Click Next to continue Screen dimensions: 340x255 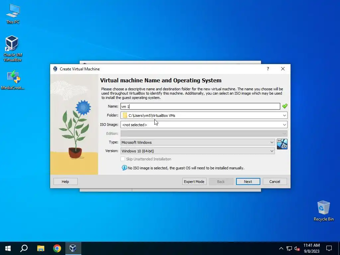[x=248, y=182]
